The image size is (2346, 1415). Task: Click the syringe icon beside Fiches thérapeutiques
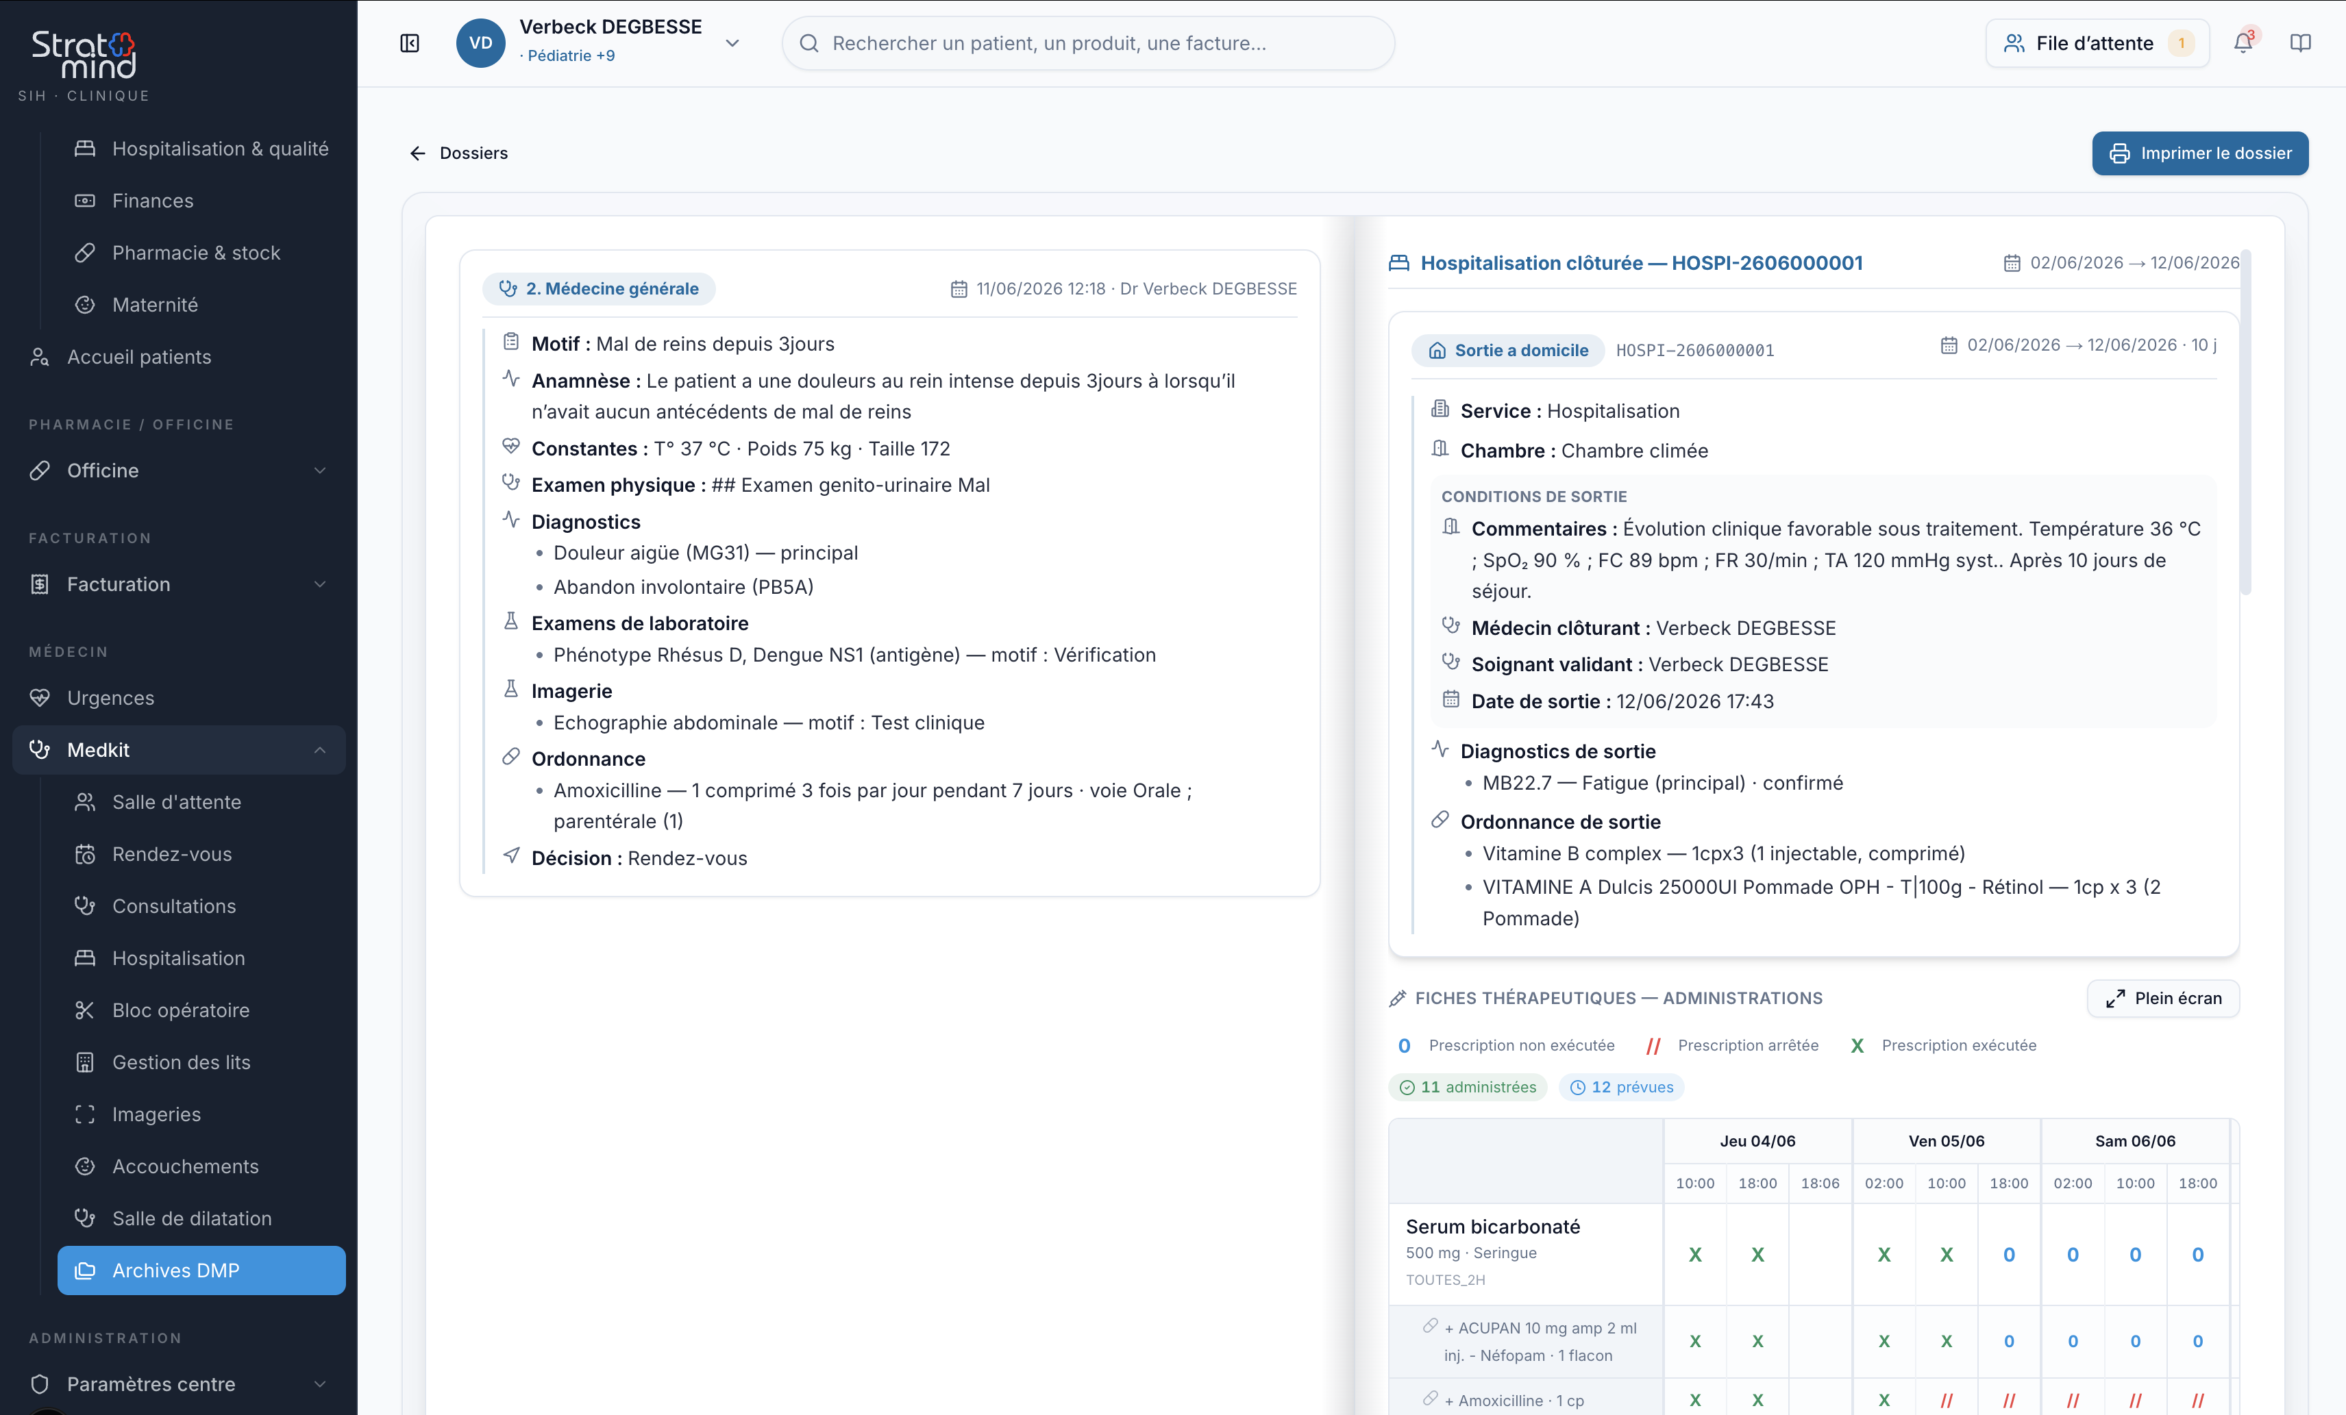tap(1397, 998)
